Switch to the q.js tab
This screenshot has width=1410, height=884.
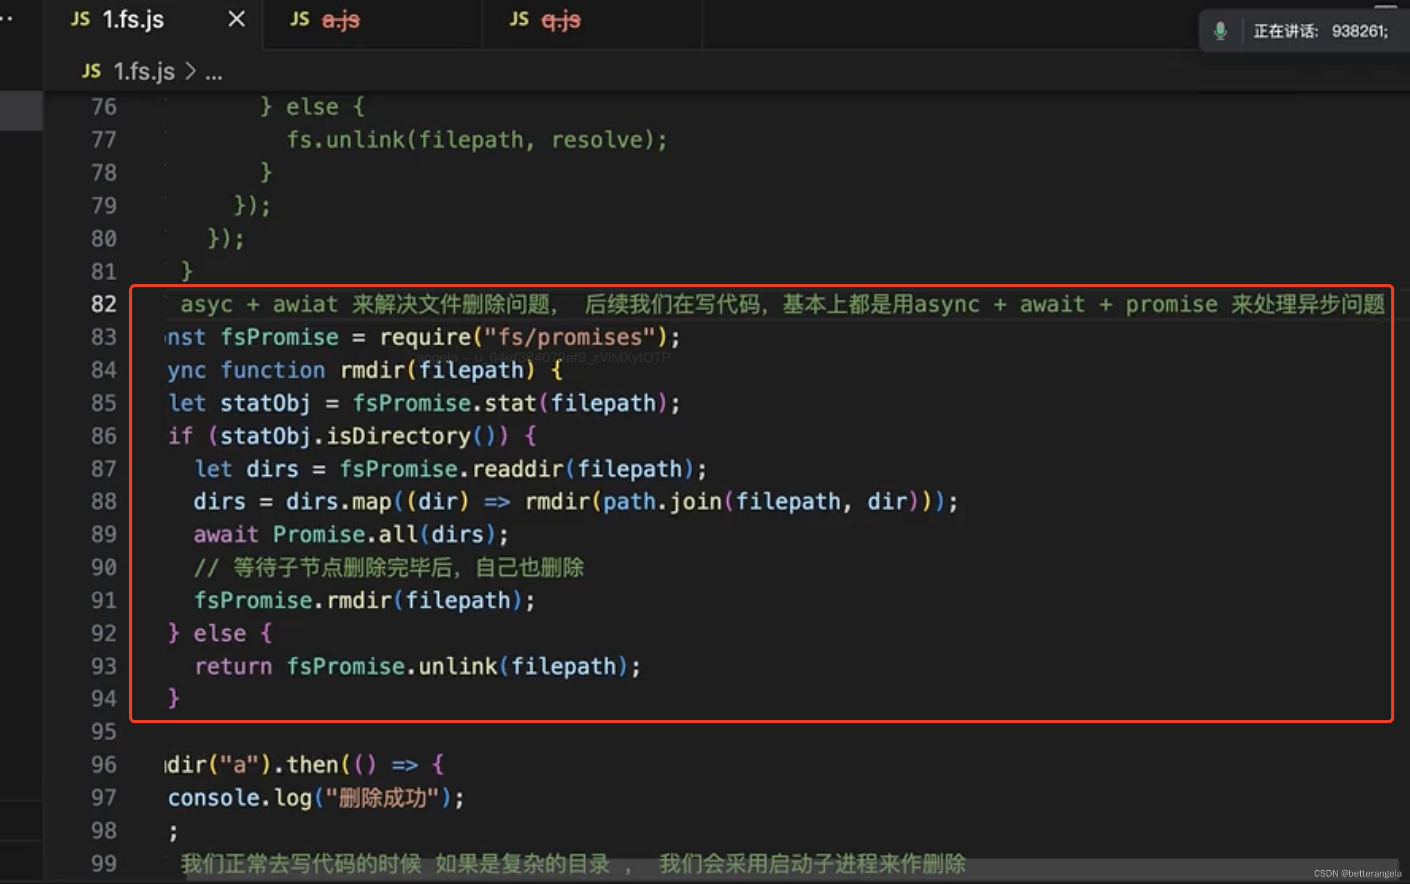561,21
